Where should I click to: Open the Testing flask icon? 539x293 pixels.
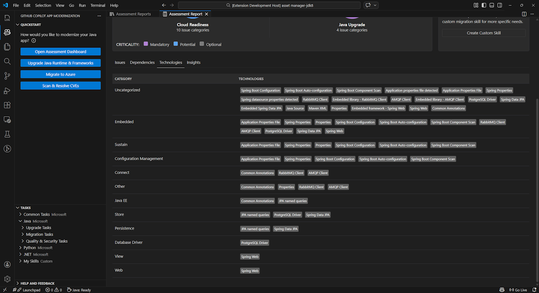(7, 134)
